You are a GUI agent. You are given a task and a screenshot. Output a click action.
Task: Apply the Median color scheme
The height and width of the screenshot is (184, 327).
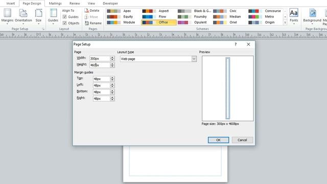click(227, 16)
